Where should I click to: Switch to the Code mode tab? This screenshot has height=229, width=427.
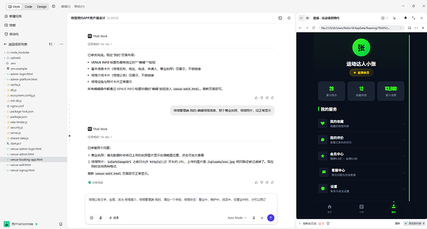pyautogui.click(x=28, y=7)
